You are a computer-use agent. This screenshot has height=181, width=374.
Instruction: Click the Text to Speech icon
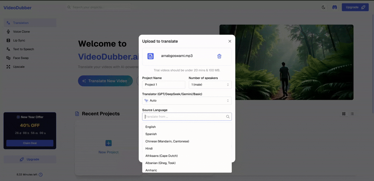point(8,49)
